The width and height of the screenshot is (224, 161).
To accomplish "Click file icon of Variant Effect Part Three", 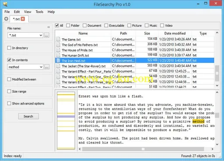I will click(x=58, y=82).
